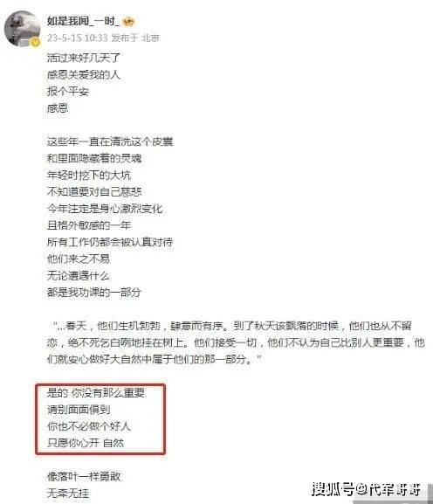Image resolution: width=433 pixels, height=504 pixels.
Task: Click the 发布于 北京 location text
Action: (135, 38)
